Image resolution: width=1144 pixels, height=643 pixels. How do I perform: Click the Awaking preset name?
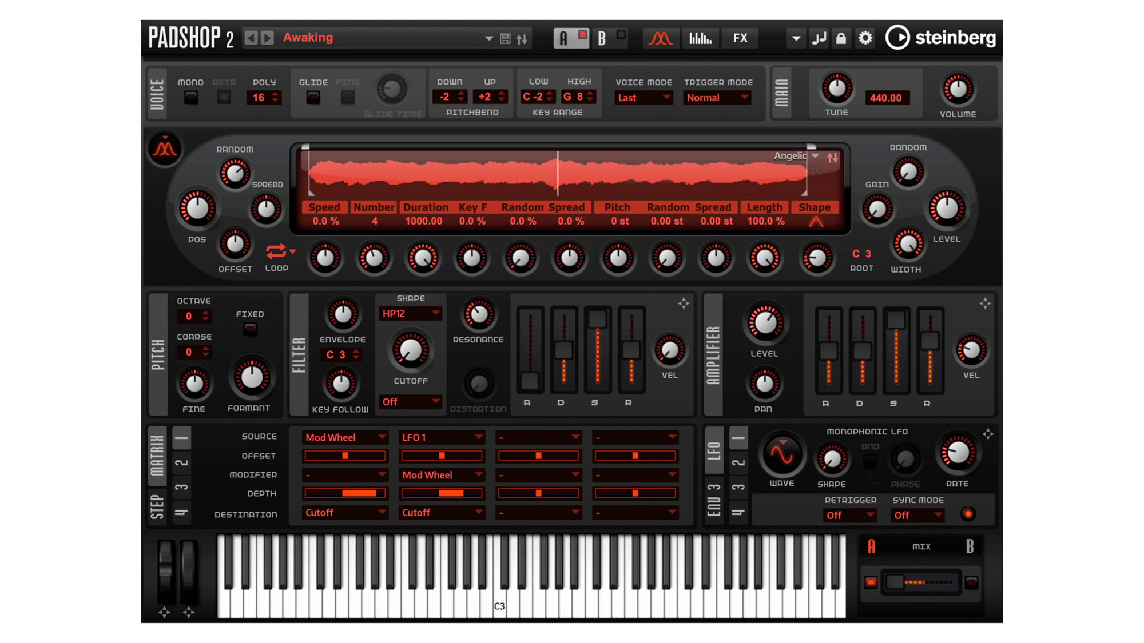pyautogui.click(x=308, y=38)
